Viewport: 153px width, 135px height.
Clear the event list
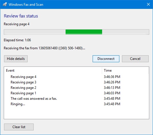(19, 127)
